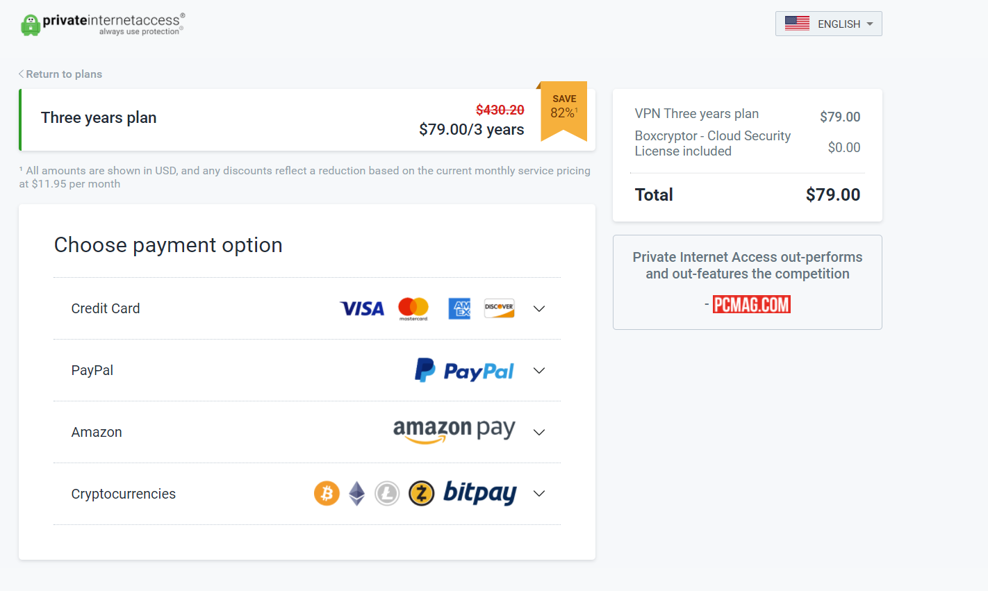
Task: Click the Ethereum diamond icon
Action: click(x=356, y=494)
